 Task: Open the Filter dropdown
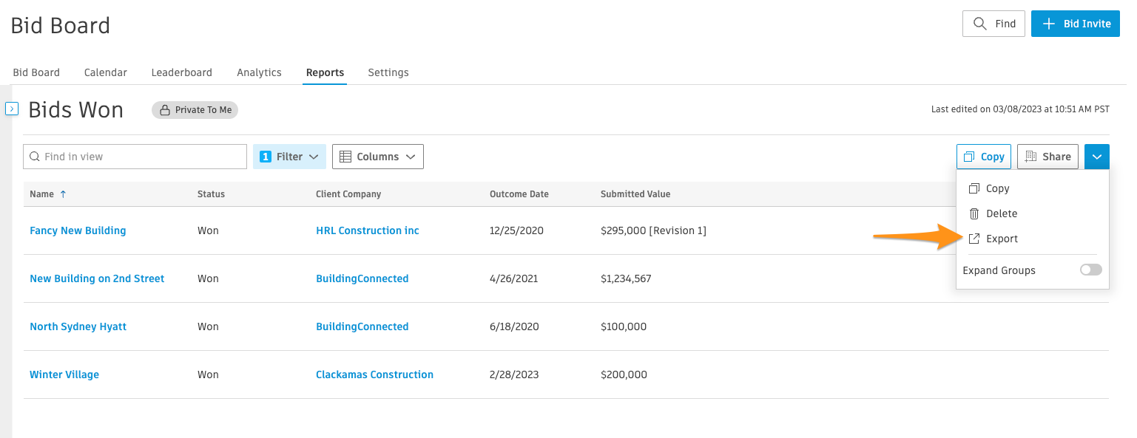pos(289,157)
